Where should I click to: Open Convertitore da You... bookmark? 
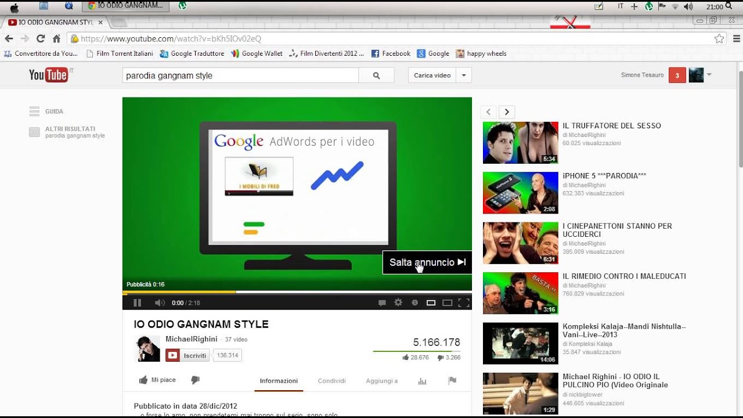tap(41, 53)
